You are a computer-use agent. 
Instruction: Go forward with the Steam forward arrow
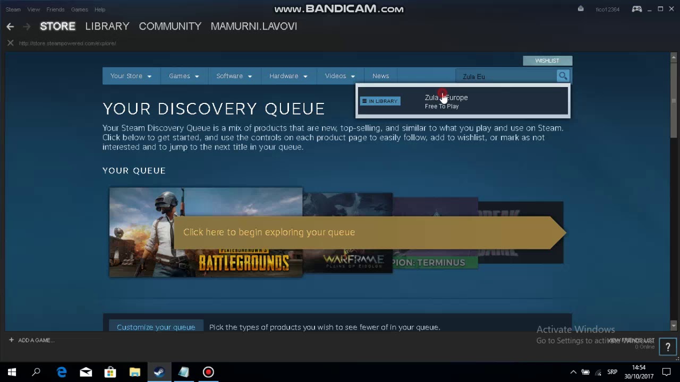[x=27, y=27]
